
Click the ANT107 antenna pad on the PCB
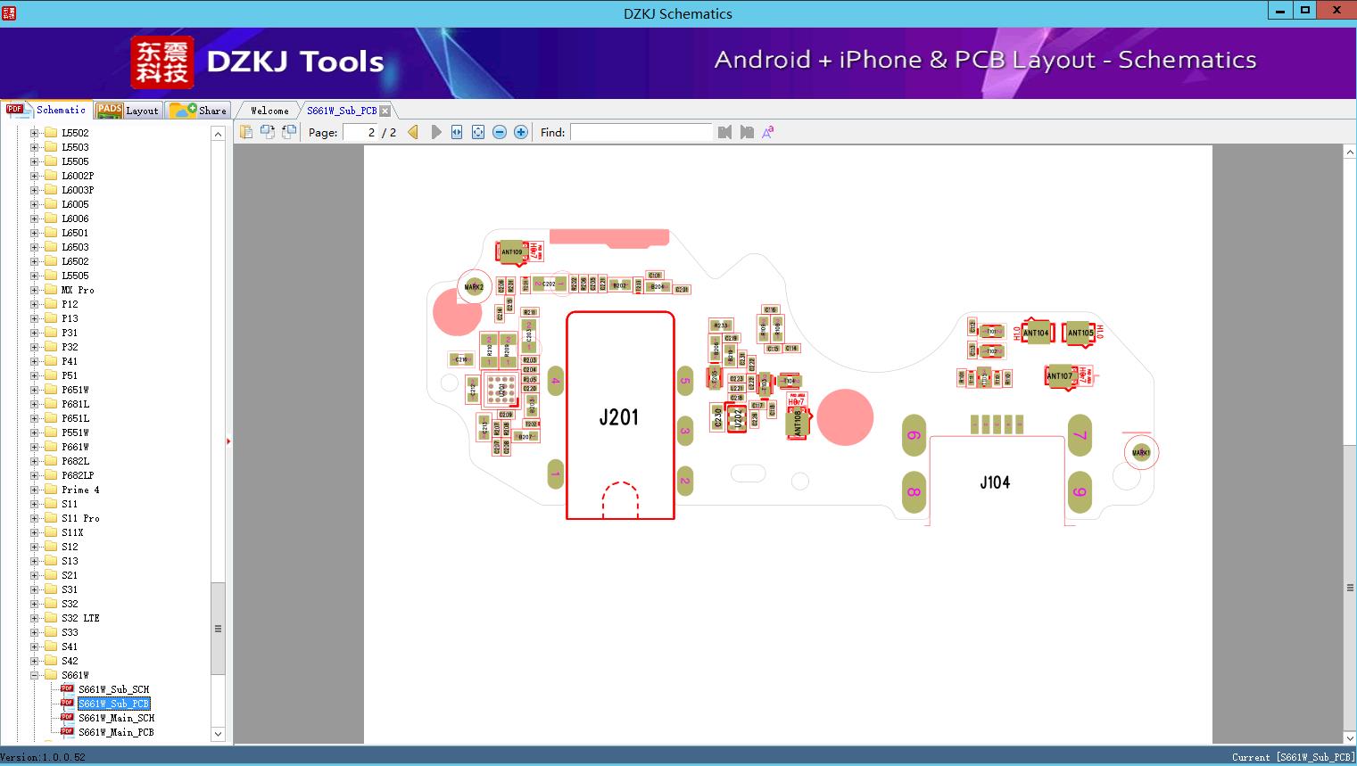tap(1059, 375)
